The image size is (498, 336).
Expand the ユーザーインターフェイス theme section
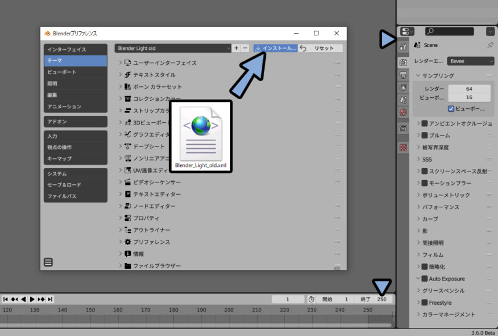coord(120,63)
